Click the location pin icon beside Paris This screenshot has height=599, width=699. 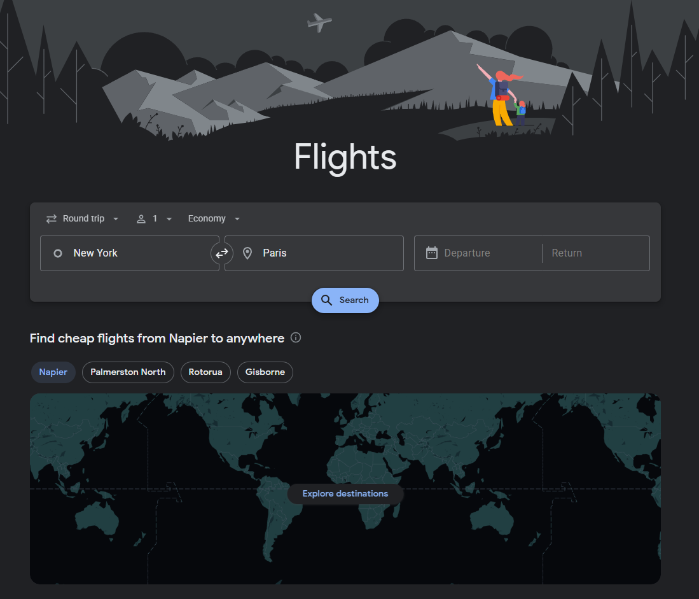[x=247, y=253]
